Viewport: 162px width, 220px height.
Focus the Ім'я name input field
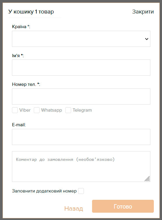[81, 67]
